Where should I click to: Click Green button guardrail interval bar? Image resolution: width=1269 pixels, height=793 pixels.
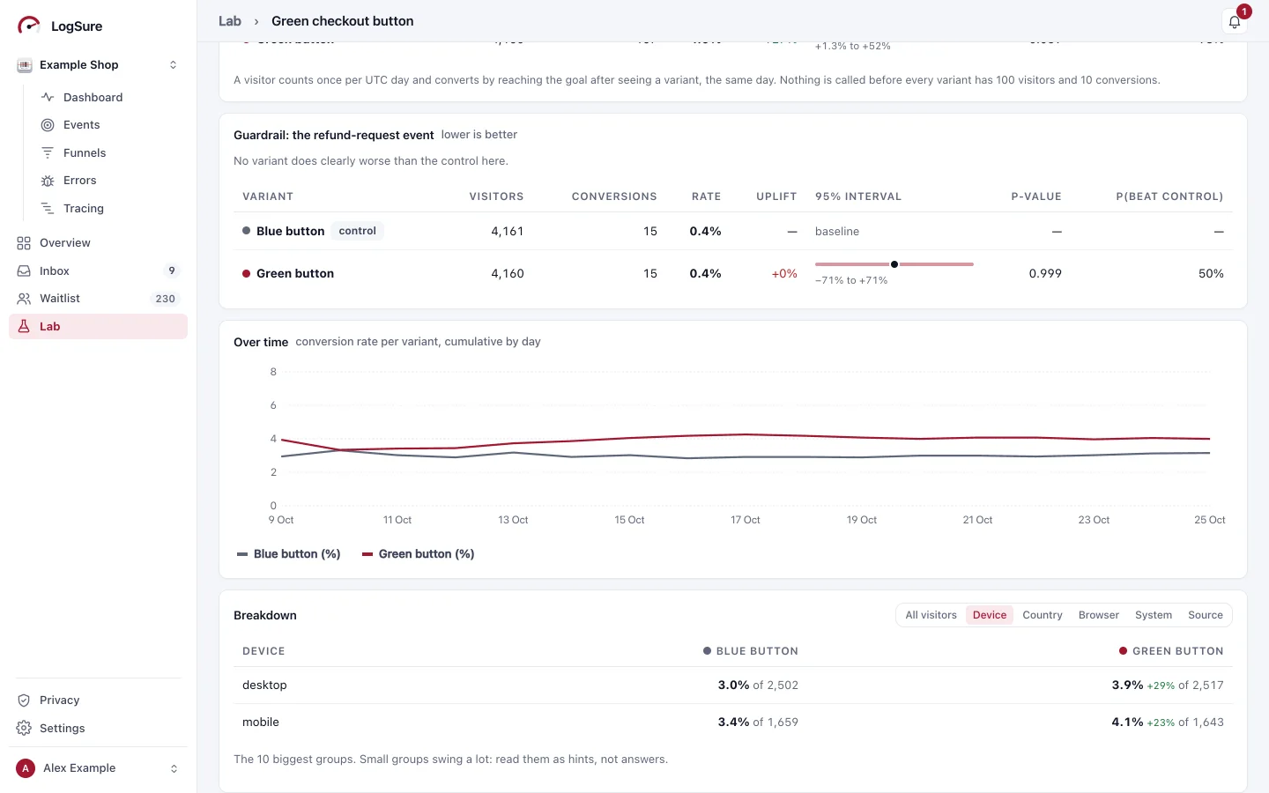pos(894,264)
